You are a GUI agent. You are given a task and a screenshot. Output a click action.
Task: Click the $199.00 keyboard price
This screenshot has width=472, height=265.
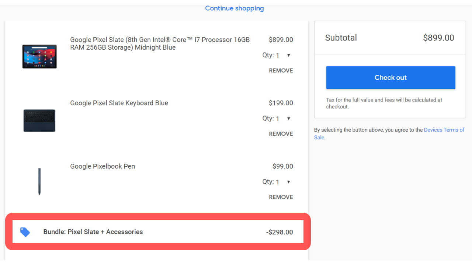[281, 103]
